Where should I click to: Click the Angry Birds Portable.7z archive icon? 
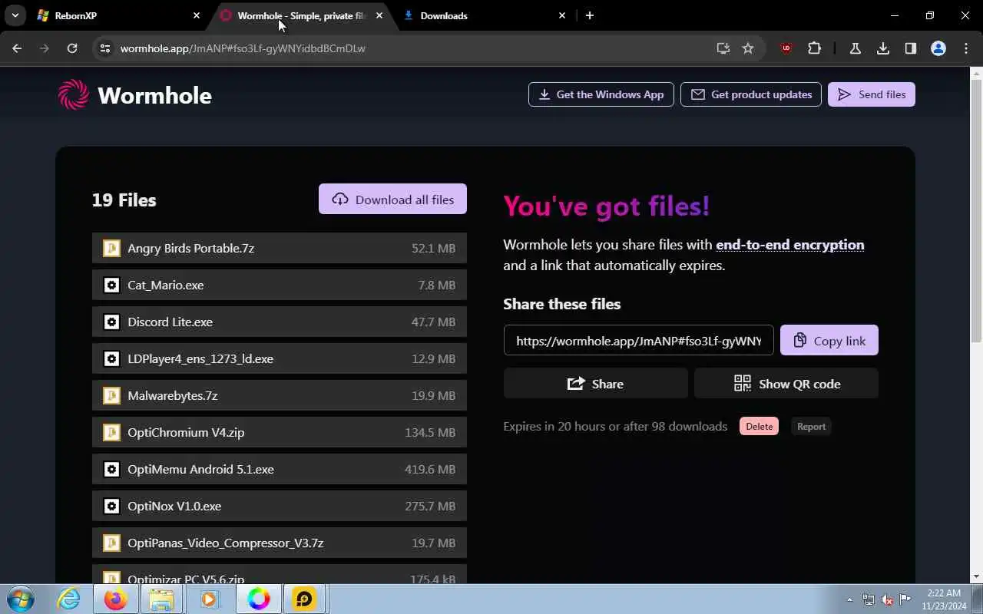coord(111,248)
